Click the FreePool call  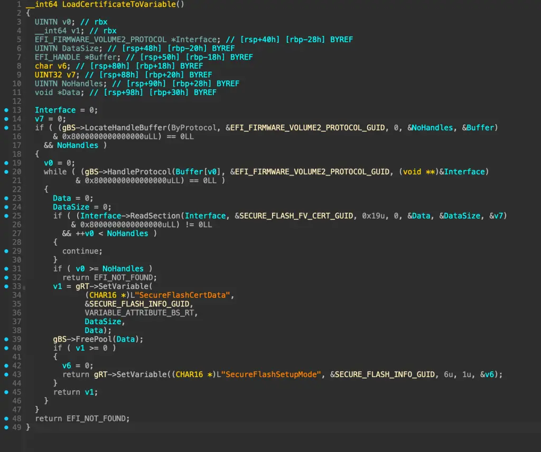94,339
